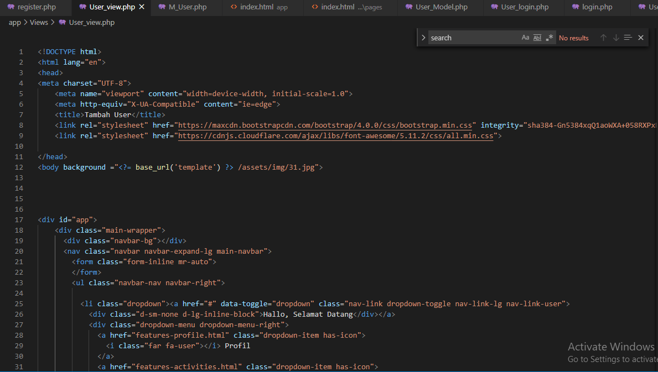This screenshot has height=372, width=658.
Task: Toggle Match Case in find widget
Action: click(x=525, y=38)
